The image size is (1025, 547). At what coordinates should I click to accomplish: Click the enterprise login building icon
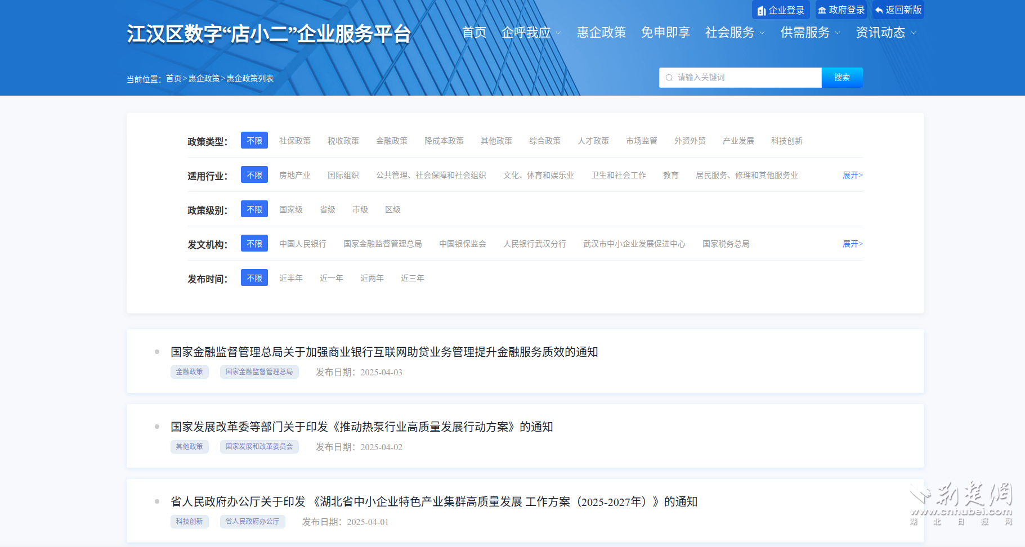(x=762, y=11)
